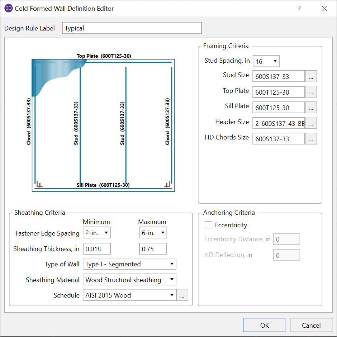The width and height of the screenshot is (337, 337).
Task: Expand the Schedule AISI 2015 Wood dropdown
Action: (x=129, y=295)
